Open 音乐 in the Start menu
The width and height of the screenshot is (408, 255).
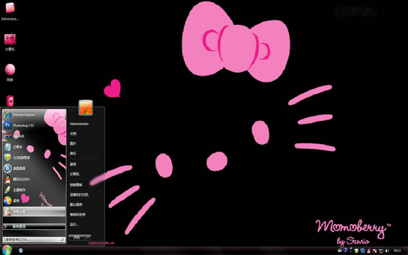coord(73,154)
